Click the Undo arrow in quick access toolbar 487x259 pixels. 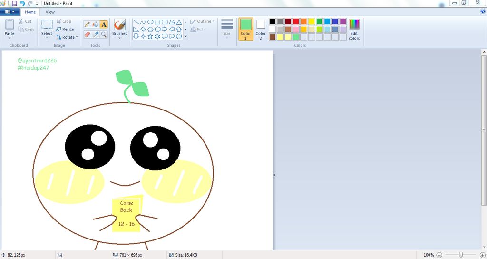pos(22,3)
